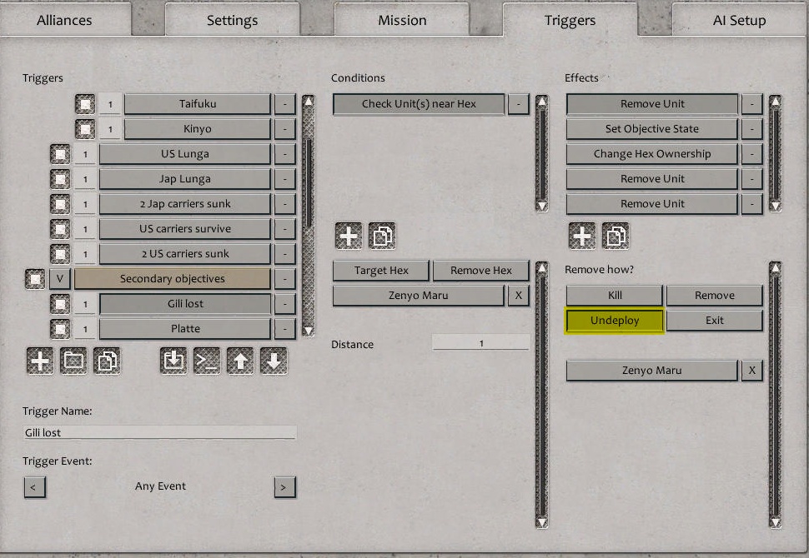Import trigger using the download icon
The height and width of the screenshot is (558, 809).
(x=173, y=361)
